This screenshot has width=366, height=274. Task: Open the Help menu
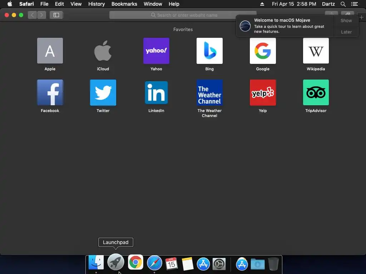174,4
